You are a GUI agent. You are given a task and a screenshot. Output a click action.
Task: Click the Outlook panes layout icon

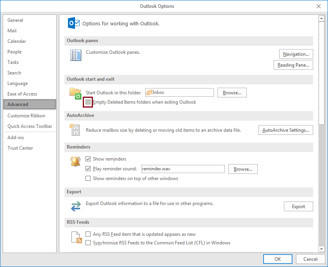[76, 55]
